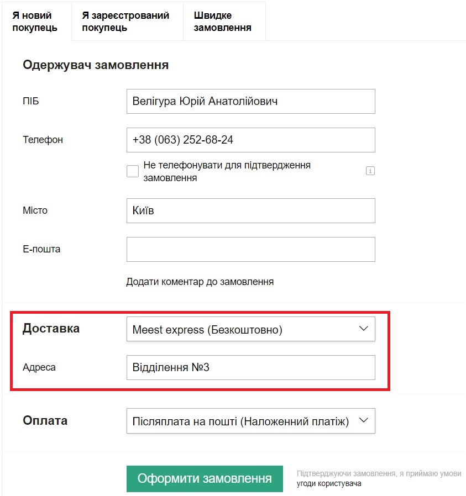Screen dimensions: 466x496
Task: Click the empty Е-пошта input field
Action: point(251,249)
